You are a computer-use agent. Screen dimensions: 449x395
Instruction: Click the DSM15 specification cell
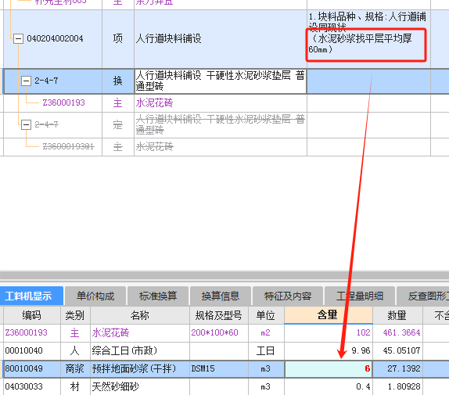219,369
